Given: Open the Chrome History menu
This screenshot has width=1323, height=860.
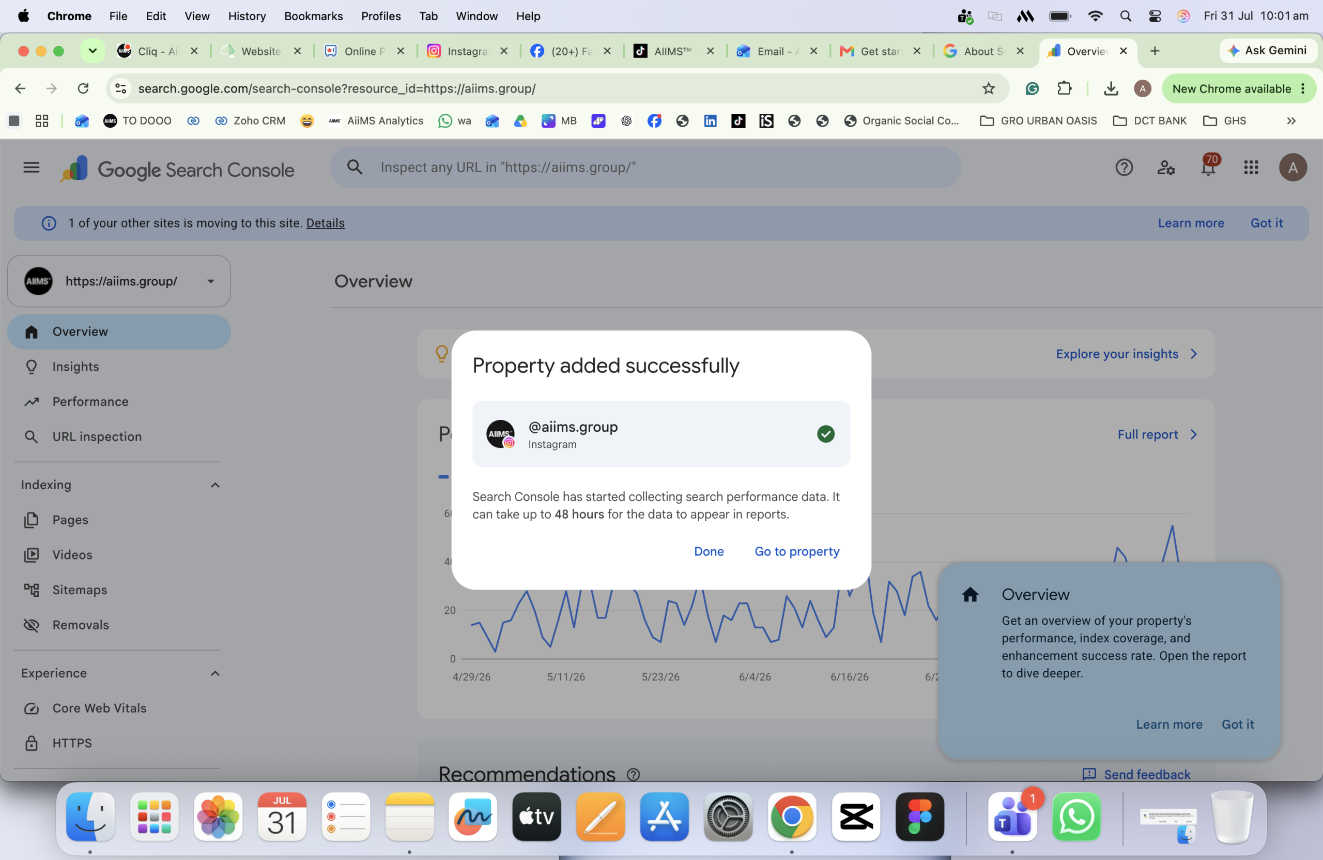Looking at the screenshot, I should (247, 16).
